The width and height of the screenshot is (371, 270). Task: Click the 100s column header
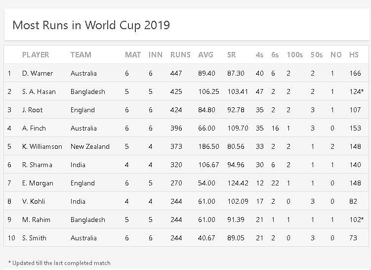pos(294,55)
